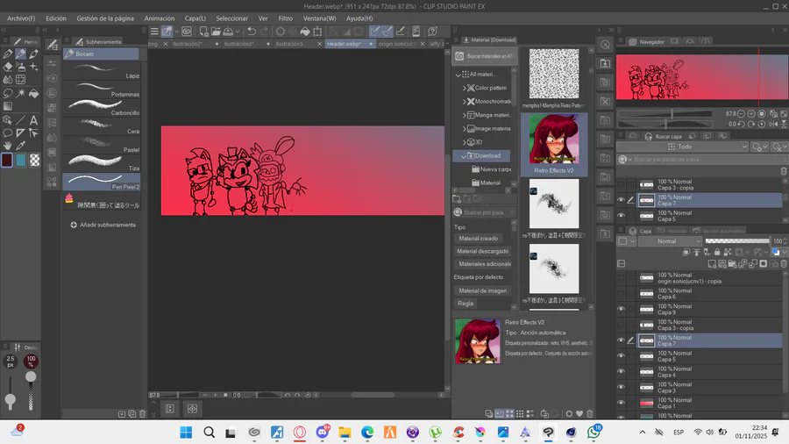
Task: Click the New file icon in command bar
Action: [x=203, y=32]
